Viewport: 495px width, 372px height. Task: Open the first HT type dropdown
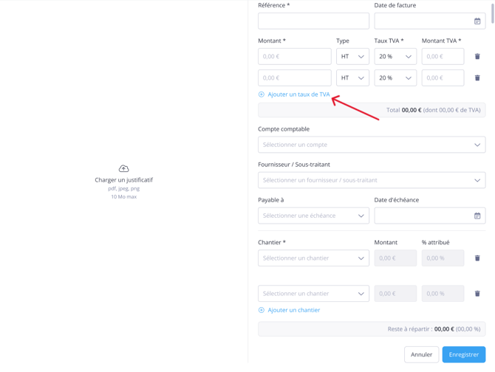(x=352, y=57)
